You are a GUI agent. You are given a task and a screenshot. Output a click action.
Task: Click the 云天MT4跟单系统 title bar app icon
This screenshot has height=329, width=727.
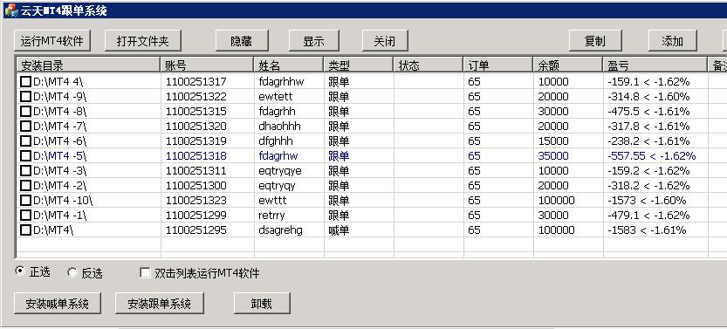tap(10, 10)
